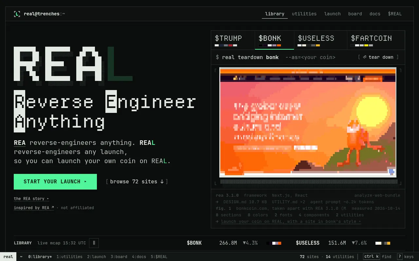Screen dimensions: 419x261
Task: Click the 72 sites count in status bar
Action: (309, 257)
